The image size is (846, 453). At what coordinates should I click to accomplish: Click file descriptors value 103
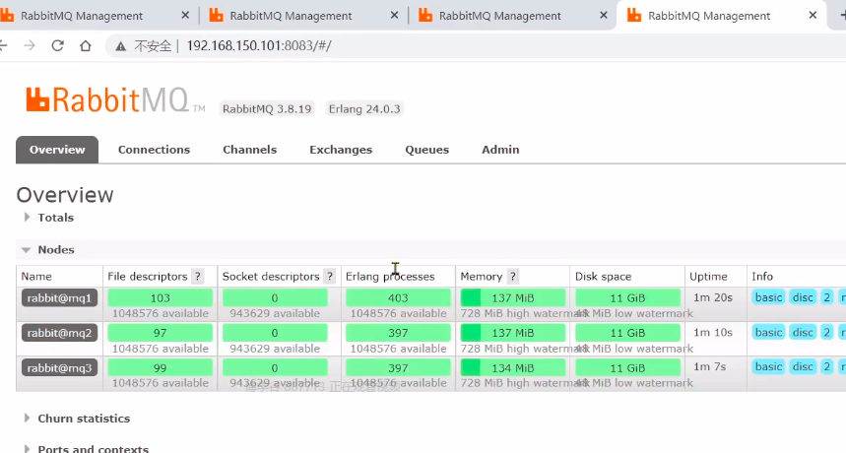[x=161, y=297]
